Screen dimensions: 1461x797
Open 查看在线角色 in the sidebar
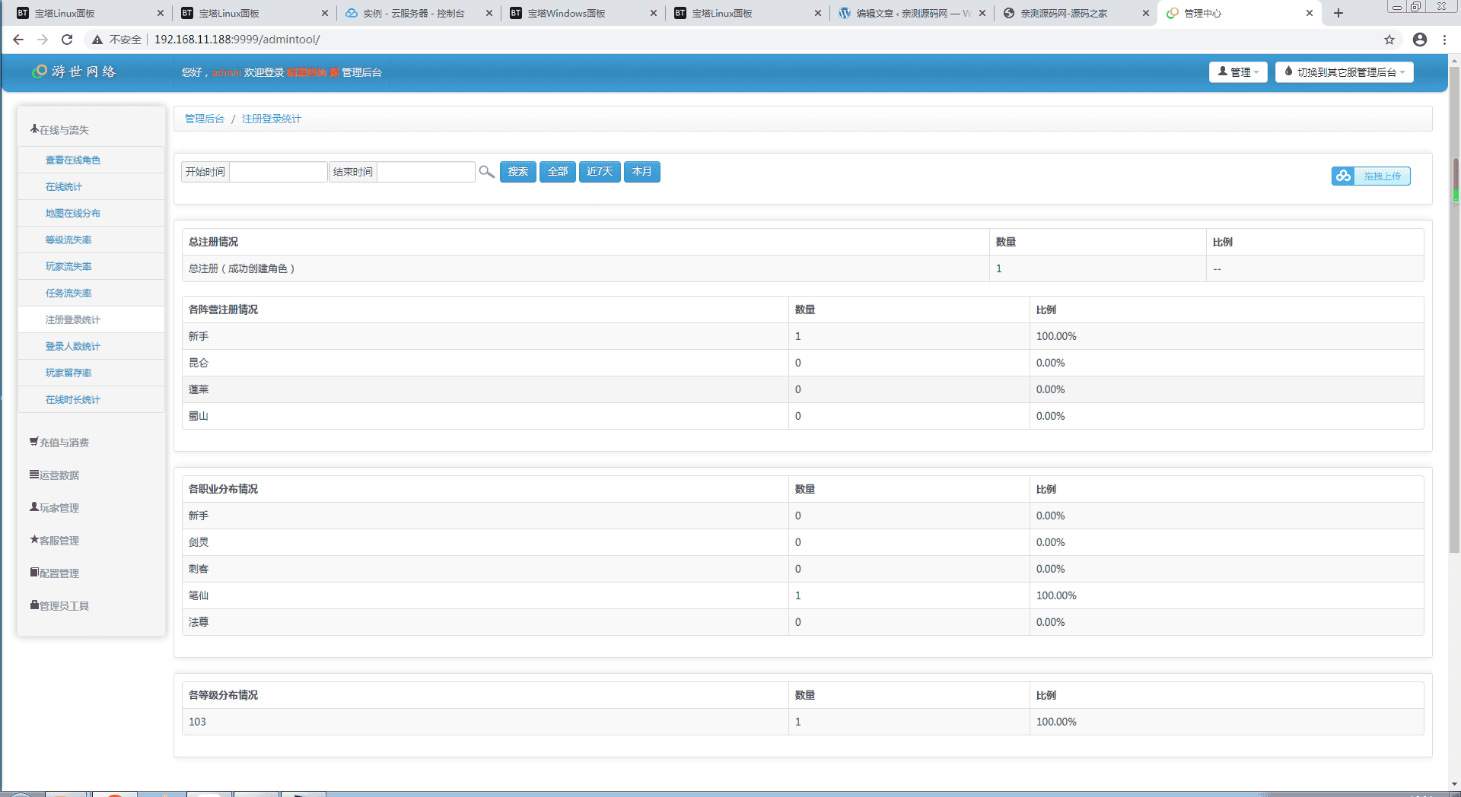click(91, 160)
